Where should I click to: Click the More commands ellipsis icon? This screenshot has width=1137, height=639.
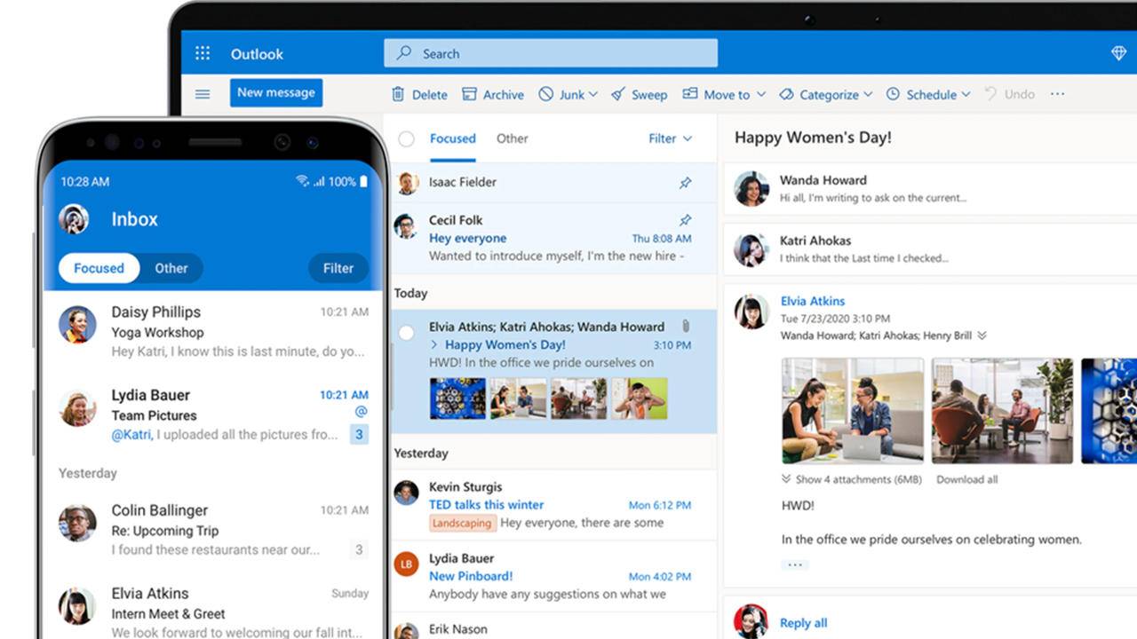1057,94
